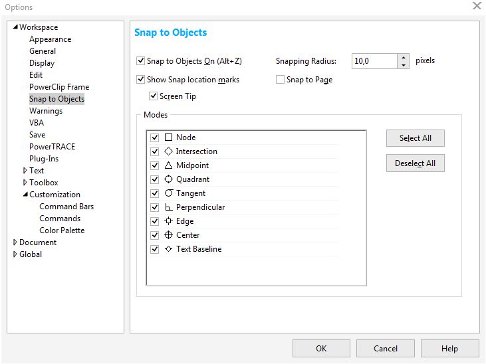Click the Edge snap mode icon
Image resolution: width=486 pixels, height=364 pixels.
[x=169, y=221]
